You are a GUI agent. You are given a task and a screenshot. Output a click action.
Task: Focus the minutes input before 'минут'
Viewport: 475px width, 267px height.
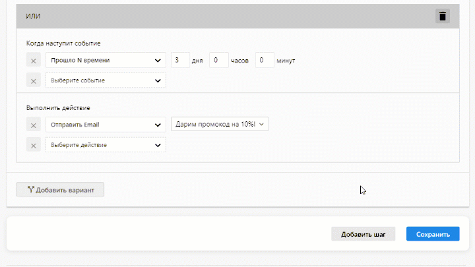(x=264, y=61)
